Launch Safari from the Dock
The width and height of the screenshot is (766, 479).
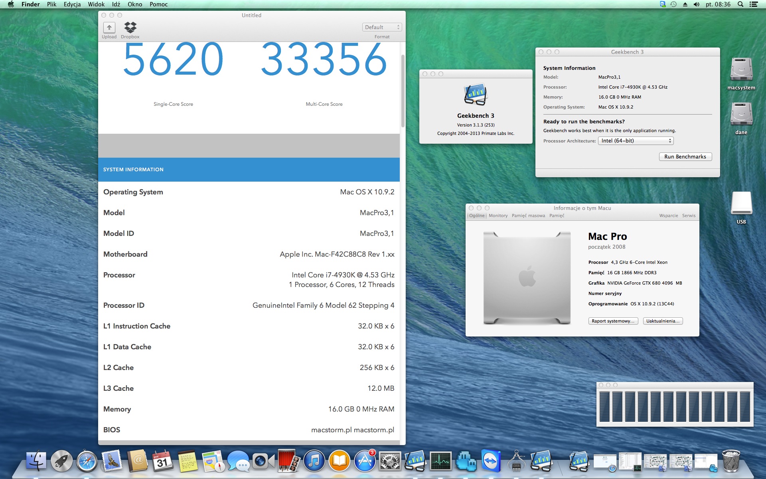click(x=87, y=461)
